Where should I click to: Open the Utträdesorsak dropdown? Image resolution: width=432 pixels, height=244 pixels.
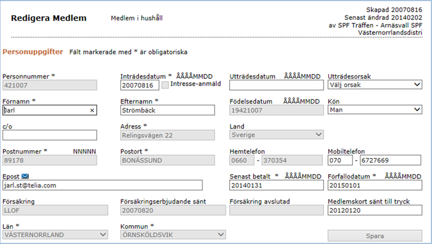click(x=375, y=84)
